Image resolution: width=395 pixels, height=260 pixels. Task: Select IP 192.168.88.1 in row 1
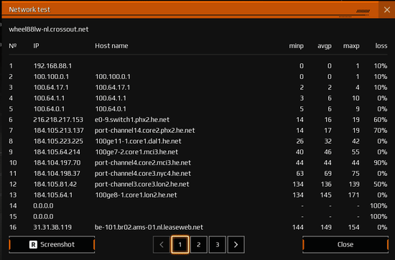tap(52, 66)
